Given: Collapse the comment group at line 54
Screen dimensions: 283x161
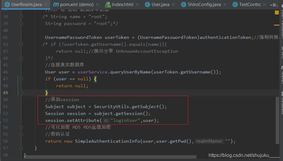Looking at the screenshot, I should pos(21,127).
